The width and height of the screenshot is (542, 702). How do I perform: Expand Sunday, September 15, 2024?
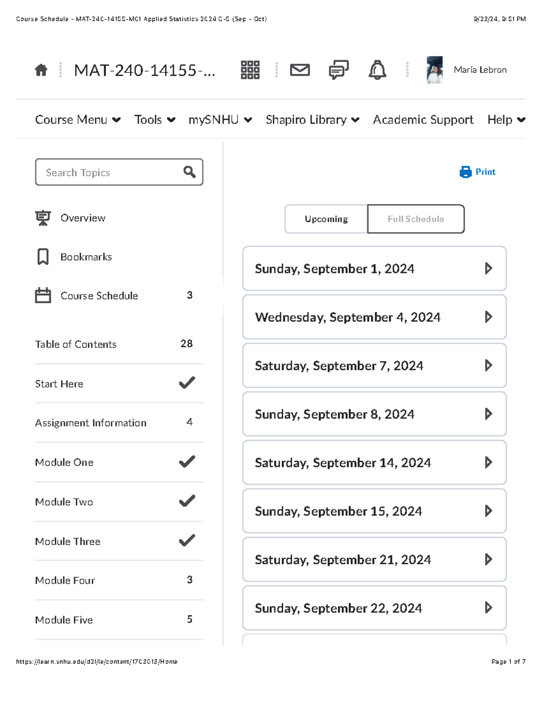[x=374, y=511]
